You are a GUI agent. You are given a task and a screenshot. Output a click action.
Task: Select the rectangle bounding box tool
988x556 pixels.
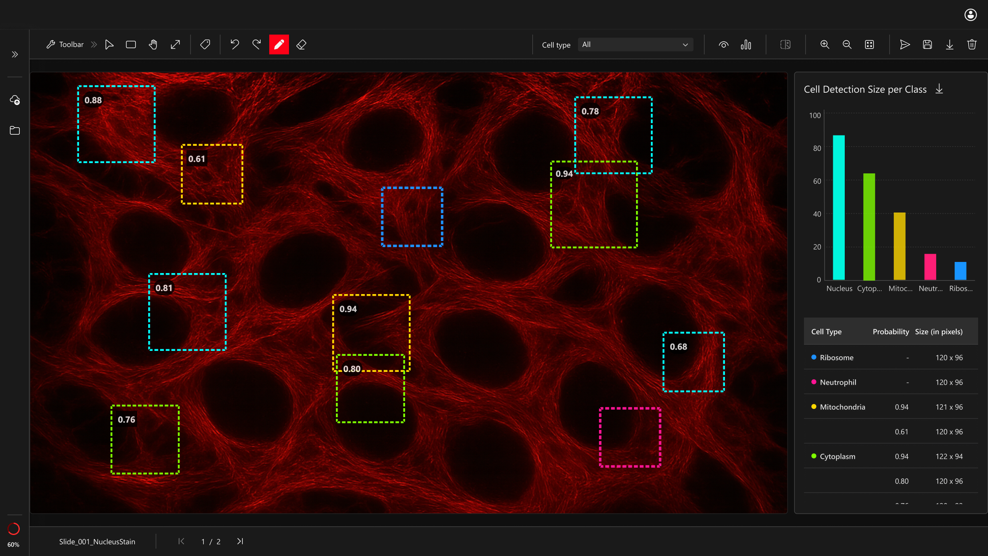[131, 44]
